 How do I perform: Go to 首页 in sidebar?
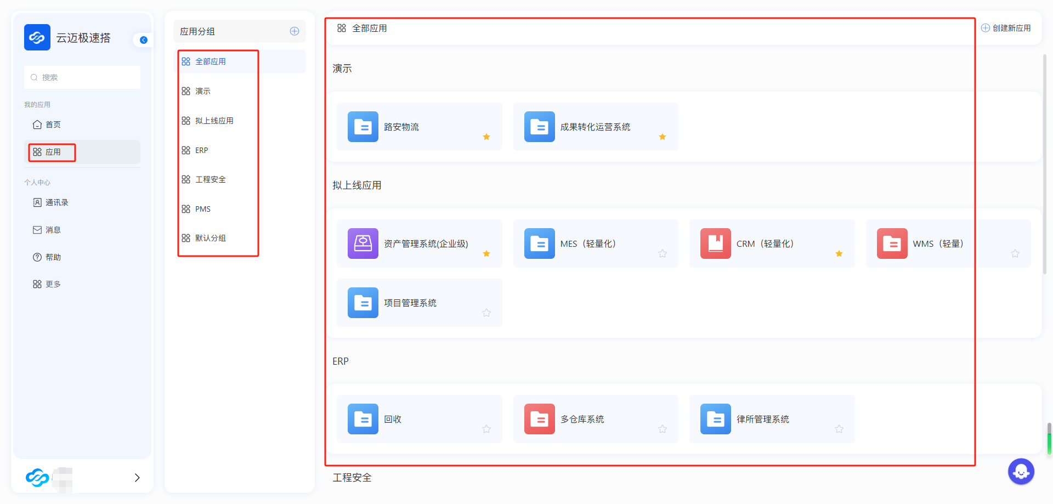(53, 124)
